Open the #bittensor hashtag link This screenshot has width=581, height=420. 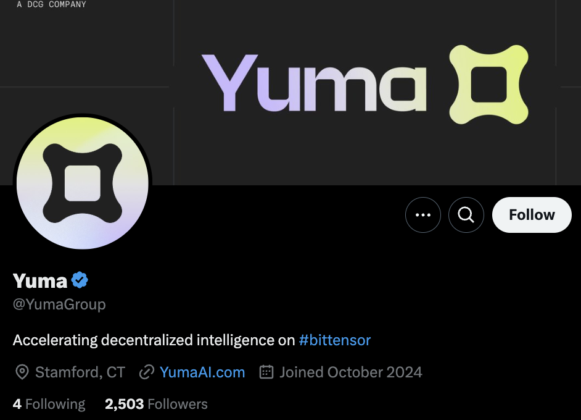[x=335, y=340]
